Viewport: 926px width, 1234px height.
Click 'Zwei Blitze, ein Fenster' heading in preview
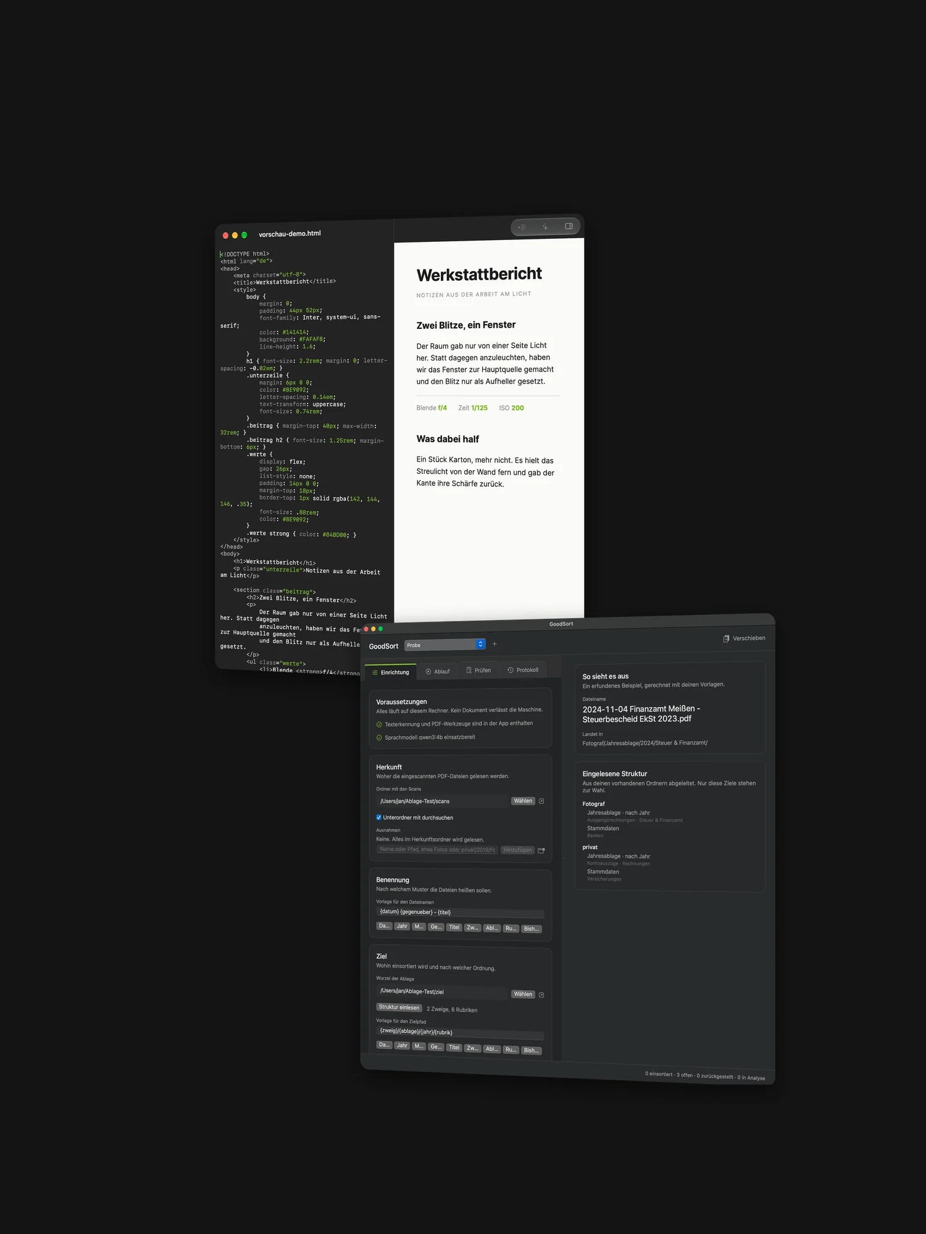[x=466, y=325]
